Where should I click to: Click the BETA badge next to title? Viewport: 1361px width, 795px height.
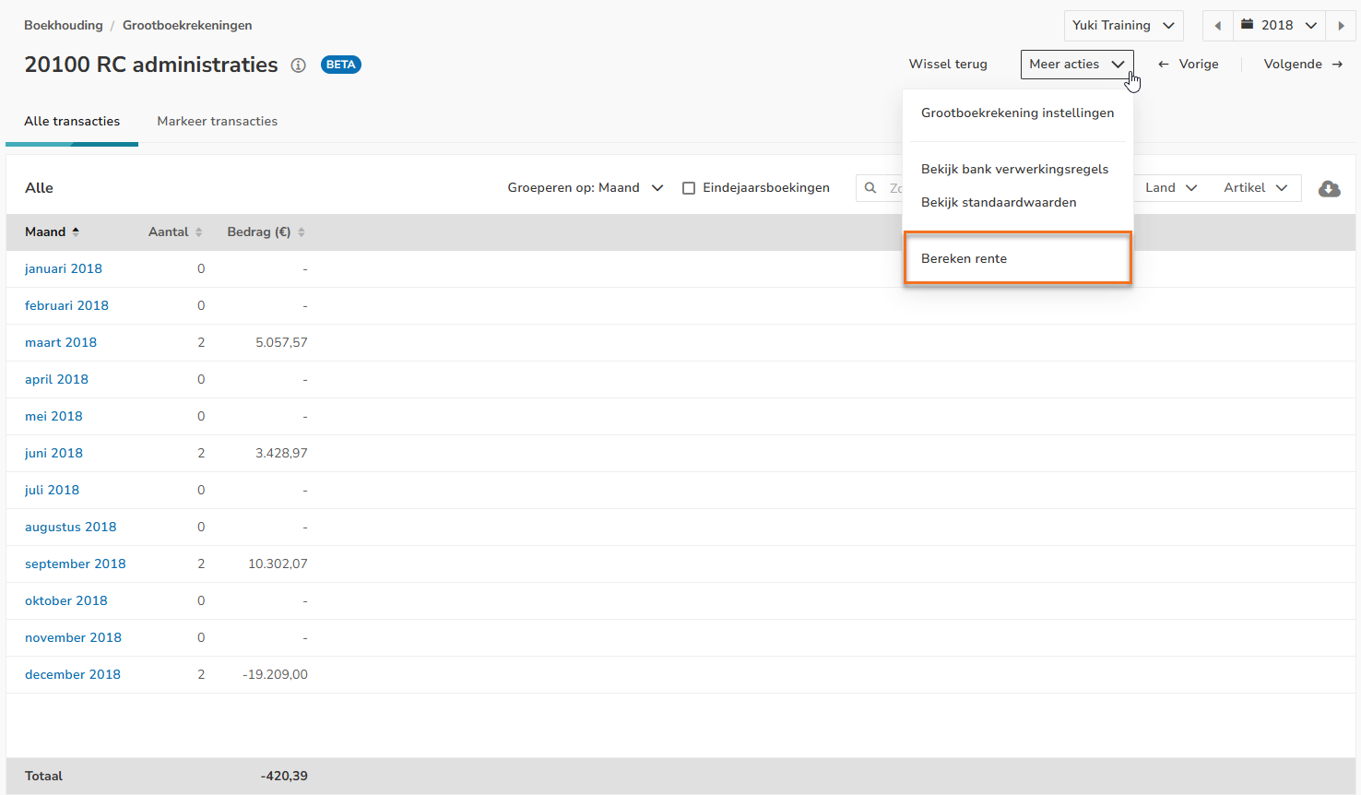tap(341, 65)
